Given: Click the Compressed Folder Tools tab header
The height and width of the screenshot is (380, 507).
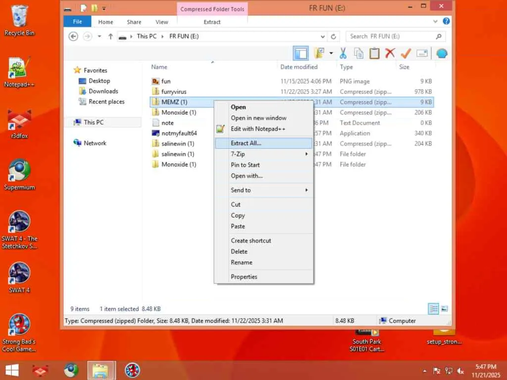Looking at the screenshot, I should coord(212,9).
